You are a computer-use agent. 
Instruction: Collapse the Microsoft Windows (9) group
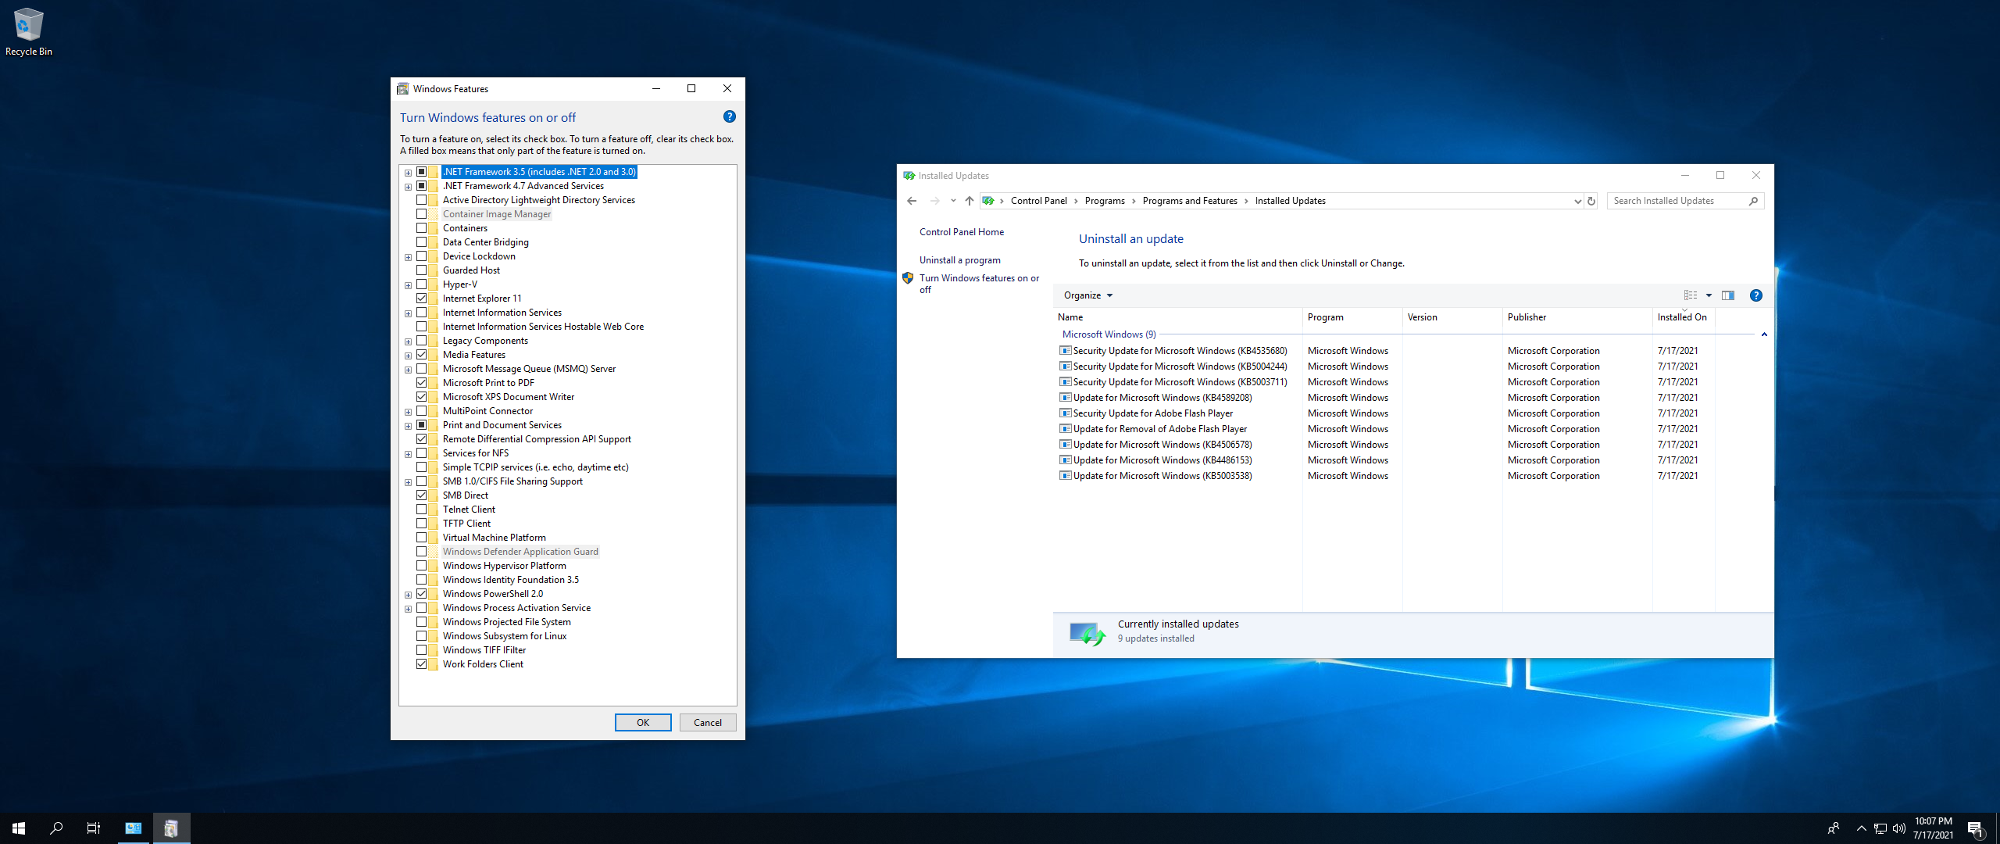[x=1764, y=334]
